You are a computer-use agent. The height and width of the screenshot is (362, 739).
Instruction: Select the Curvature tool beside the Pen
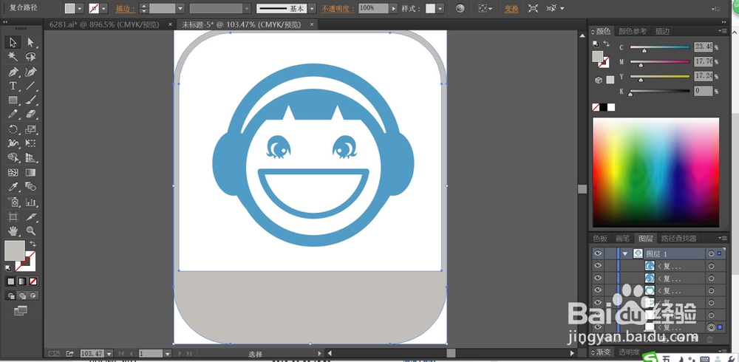30,72
